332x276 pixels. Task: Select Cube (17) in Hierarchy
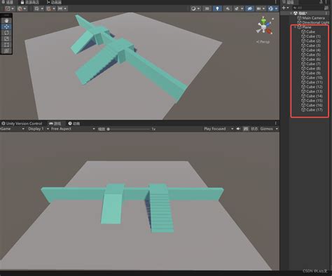[x=314, y=110]
